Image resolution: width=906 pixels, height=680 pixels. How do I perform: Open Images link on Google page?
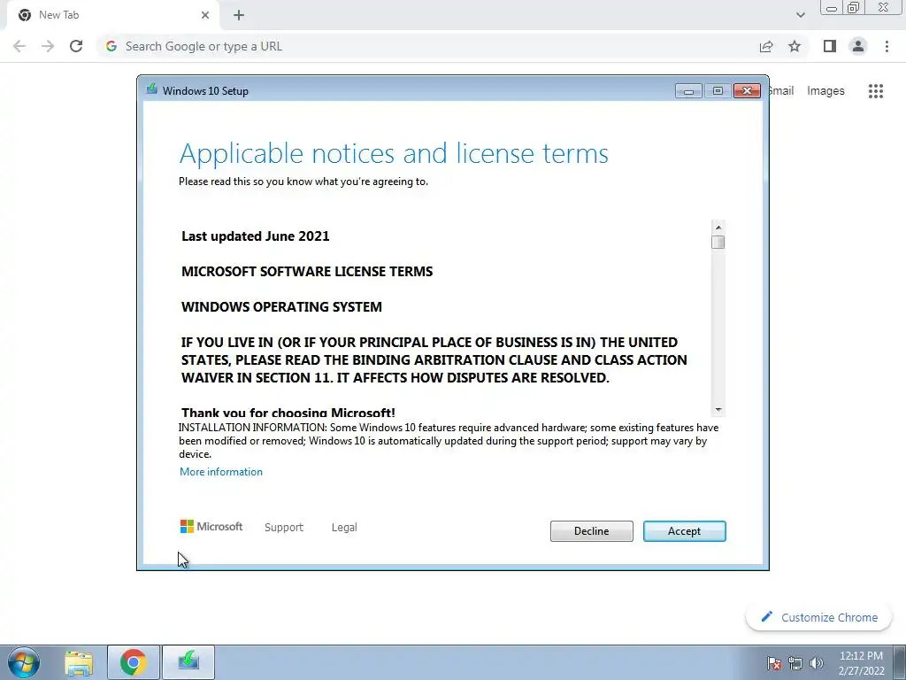[825, 91]
